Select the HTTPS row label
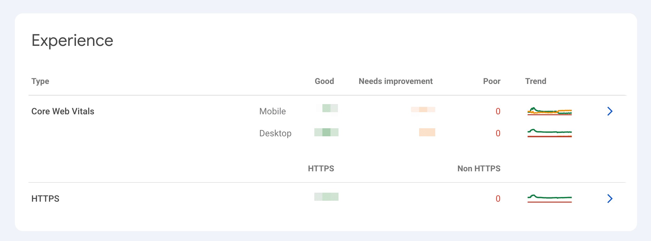651x241 pixels. pyautogui.click(x=45, y=199)
